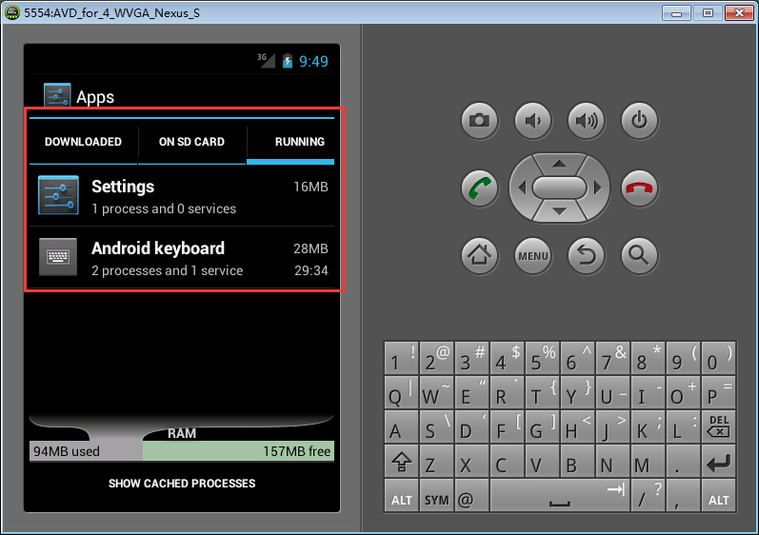Click the number 1 key
The width and height of the screenshot is (759, 535).
point(401,358)
